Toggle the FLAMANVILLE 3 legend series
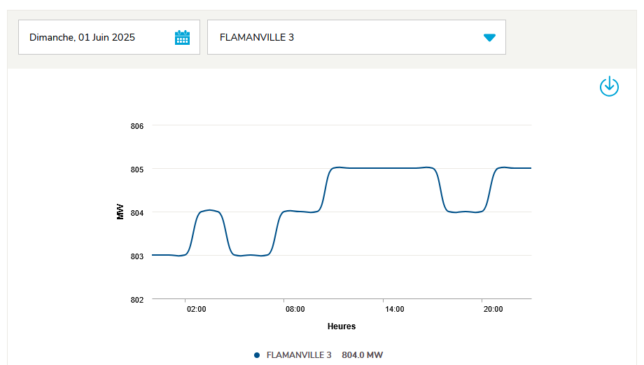The width and height of the screenshot is (644, 365). [299, 355]
